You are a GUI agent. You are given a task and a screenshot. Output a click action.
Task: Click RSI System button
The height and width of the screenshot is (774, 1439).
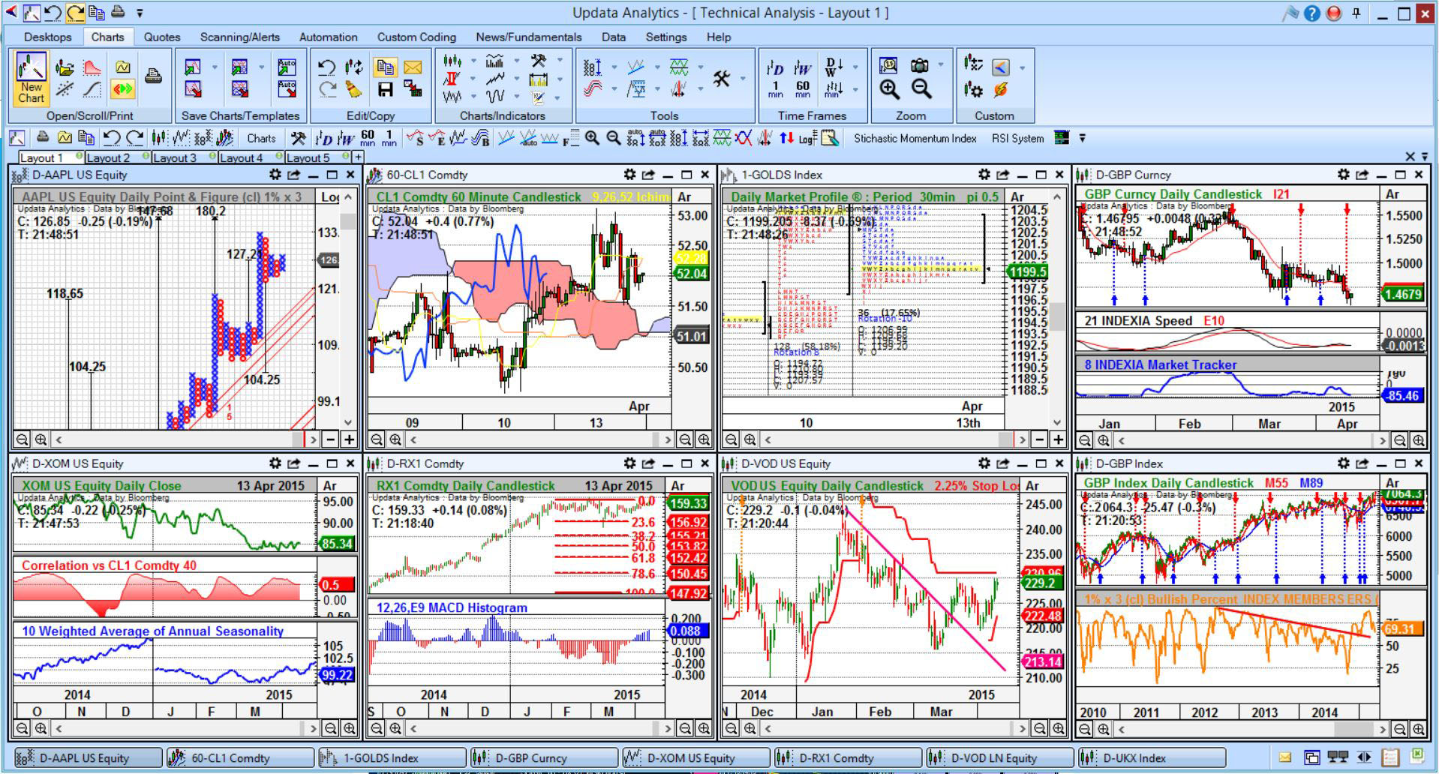pos(1017,138)
